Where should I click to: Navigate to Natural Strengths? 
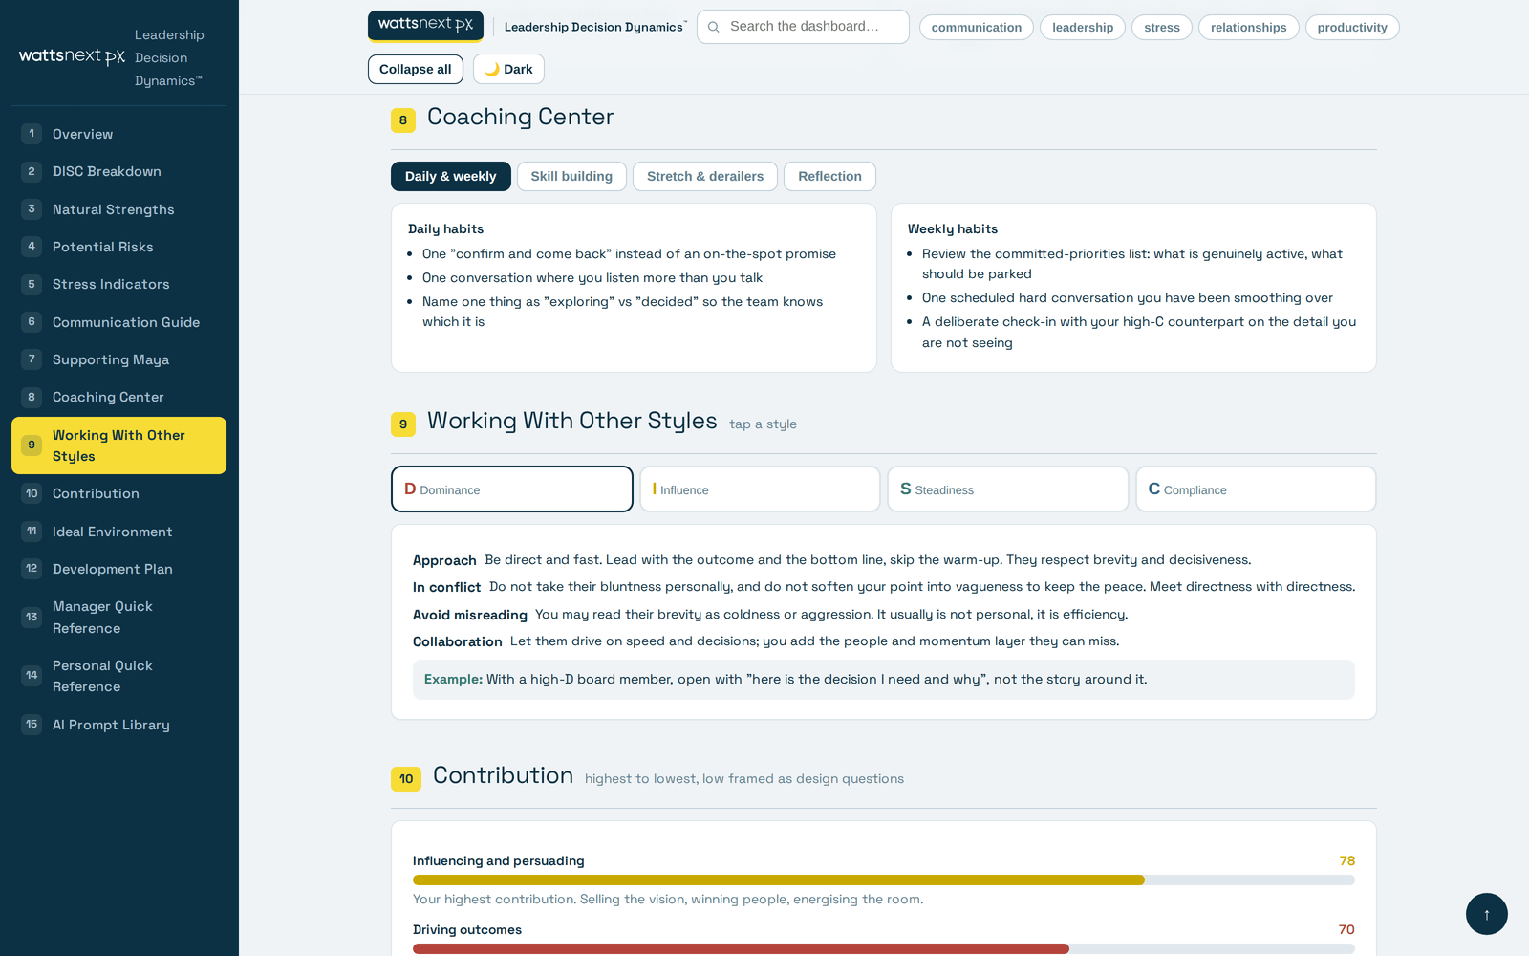[118, 209]
